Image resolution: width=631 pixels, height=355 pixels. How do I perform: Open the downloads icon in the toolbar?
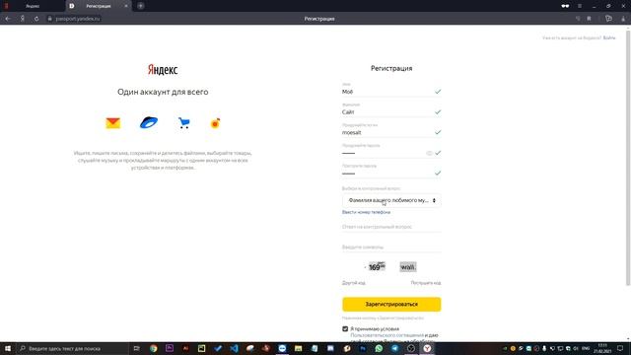pyautogui.click(x=623, y=19)
